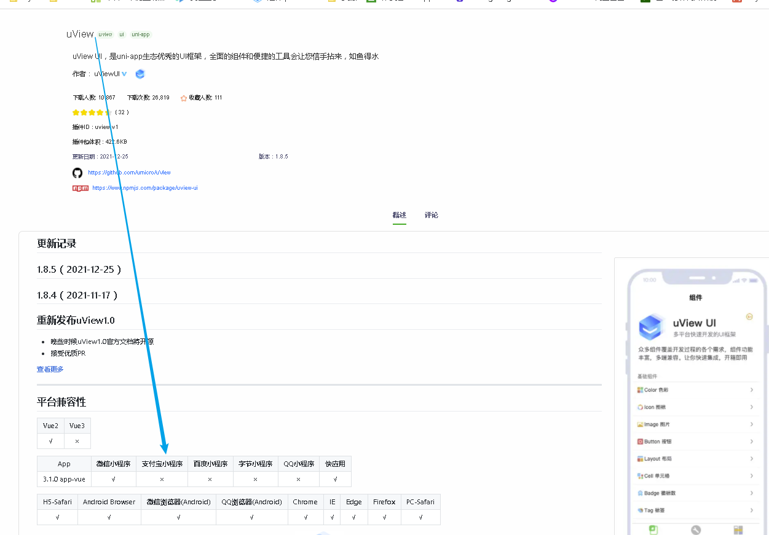Click the 平台兼容性 heading
This screenshot has width=769, height=535.
click(61, 402)
